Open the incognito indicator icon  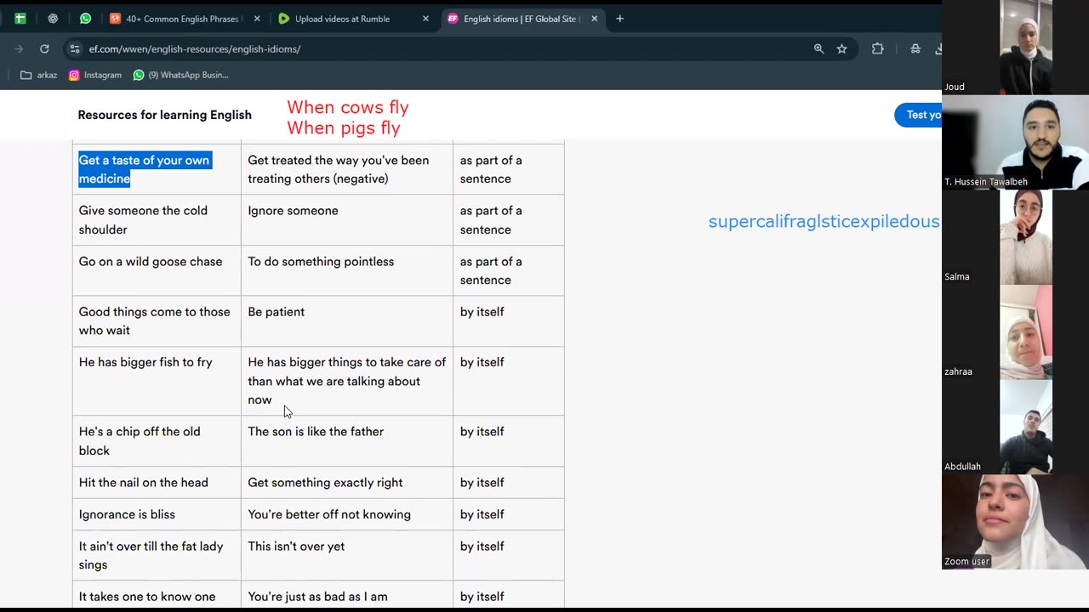pyautogui.click(x=915, y=48)
